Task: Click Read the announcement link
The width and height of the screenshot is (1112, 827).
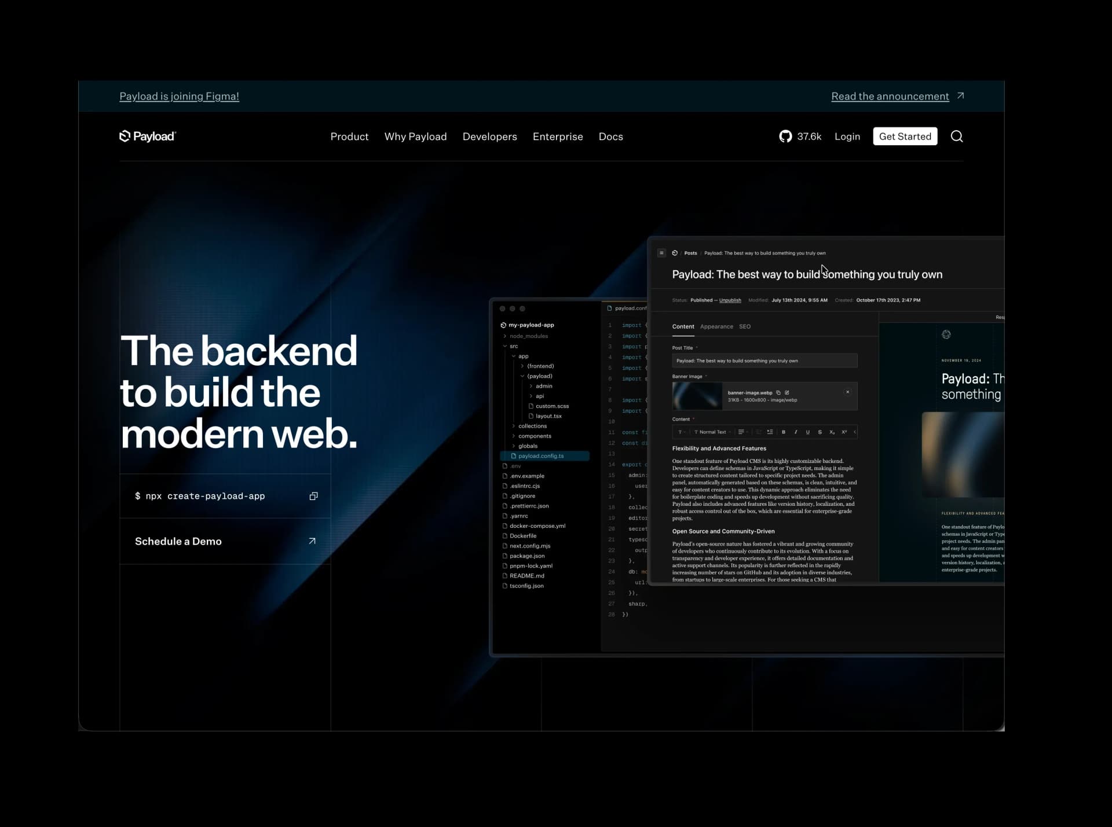Action: (890, 96)
